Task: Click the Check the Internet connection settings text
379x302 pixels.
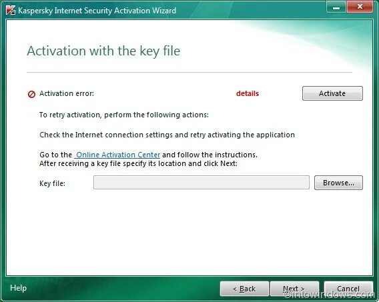Action: (x=167, y=135)
